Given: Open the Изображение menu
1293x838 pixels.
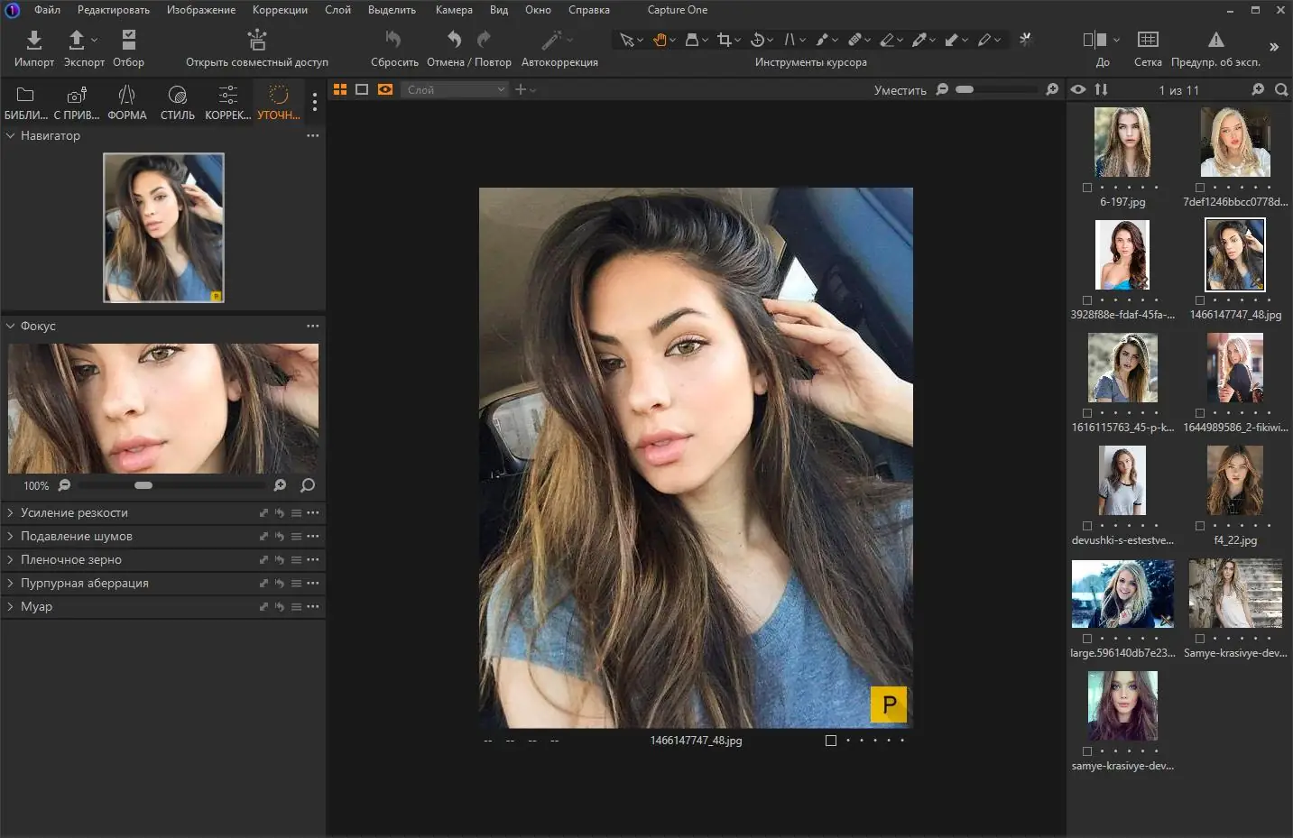Looking at the screenshot, I should click(x=200, y=10).
